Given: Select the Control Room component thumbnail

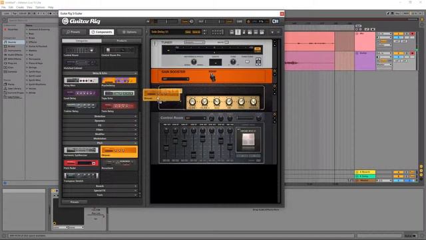Looking at the screenshot, I should (x=81, y=51).
